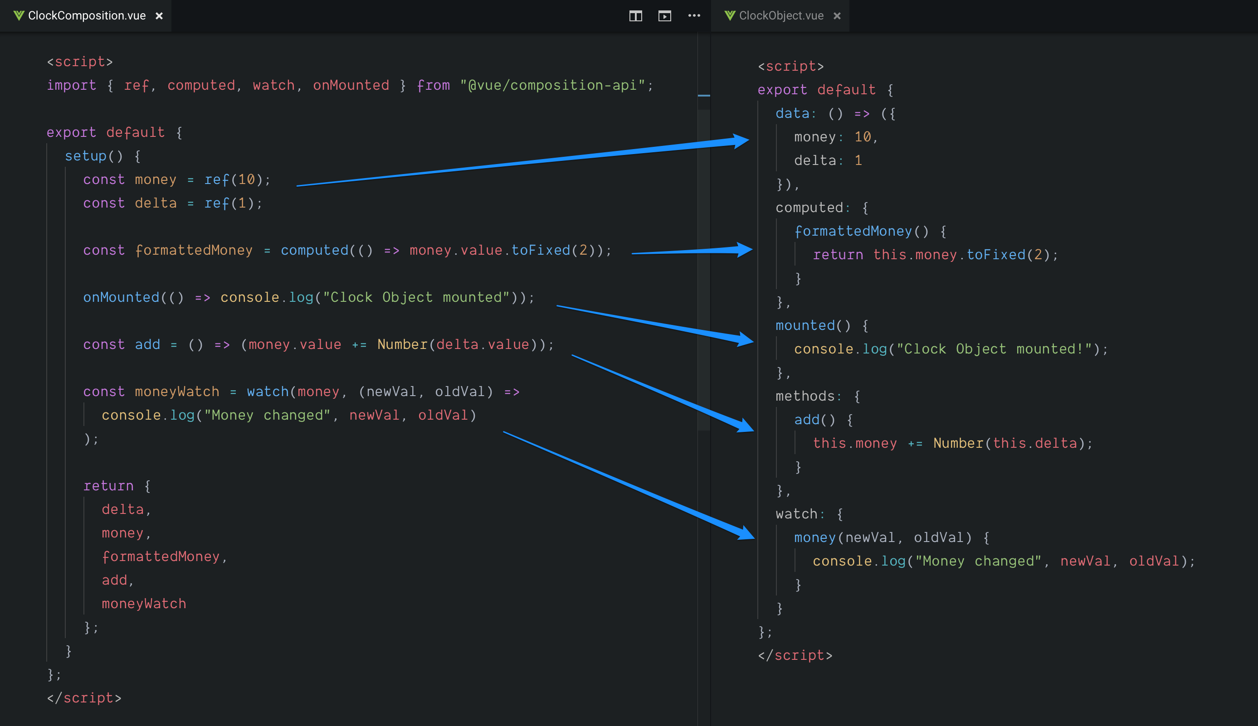Click 'money: 10,' in right editor
The width and height of the screenshot is (1258, 726).
click(836, 136)
